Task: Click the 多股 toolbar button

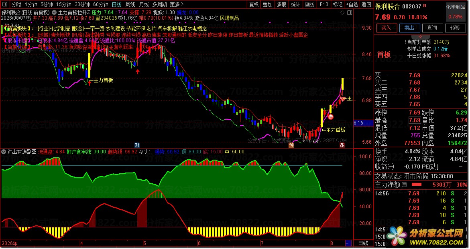Action: click(x=281, y=4)
